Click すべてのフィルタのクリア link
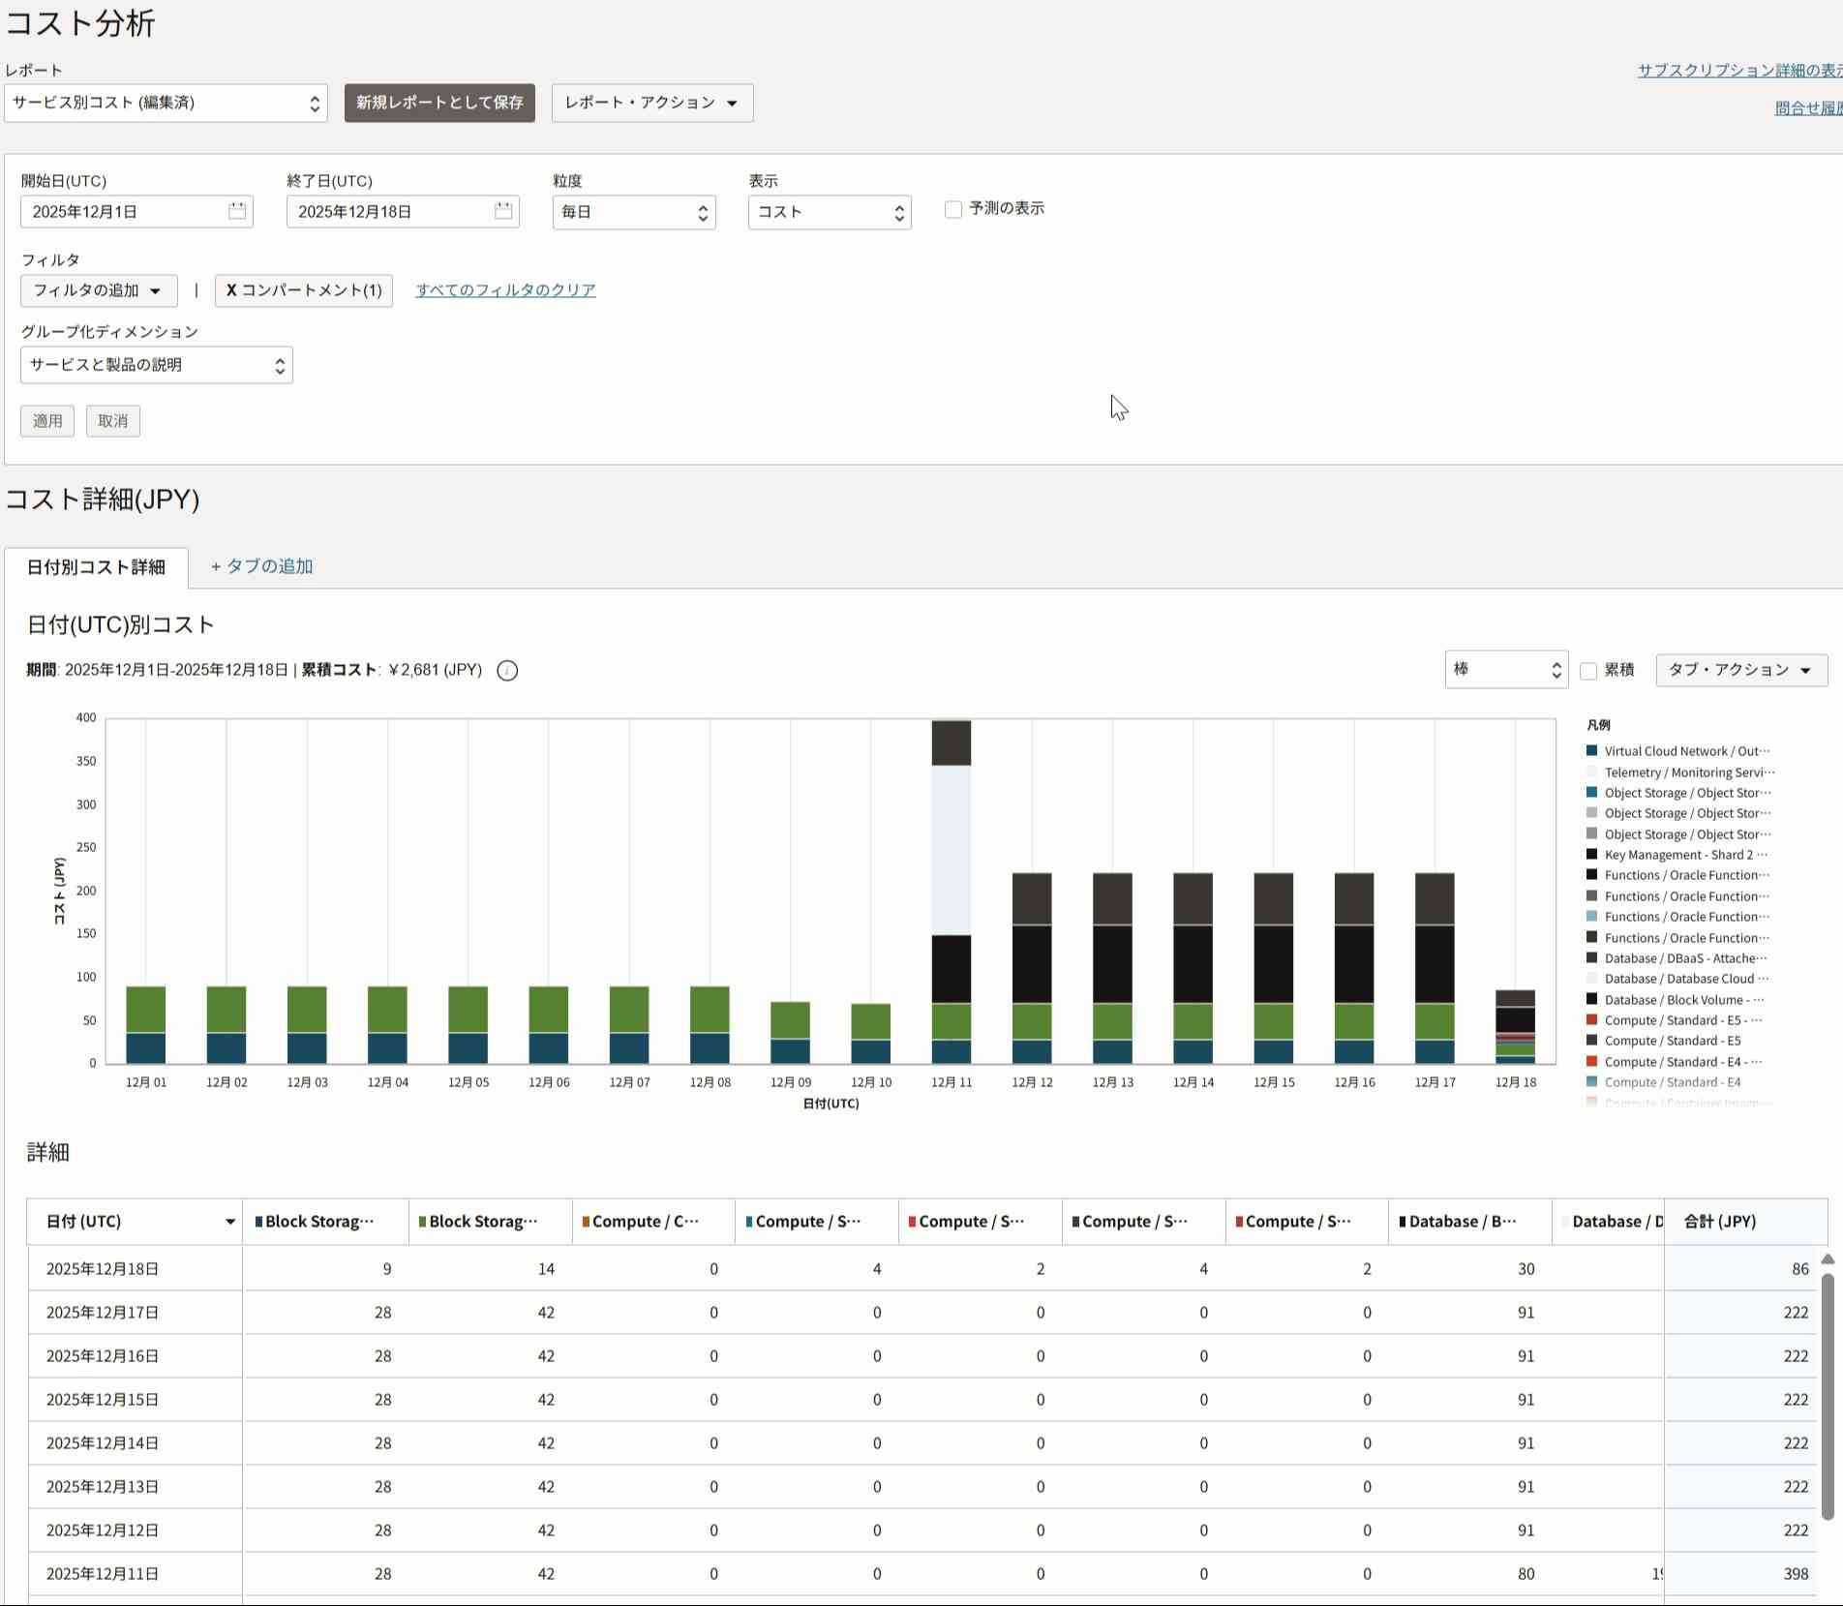The height and width of the screenshot is (1606, 1843). coord(505,290)
